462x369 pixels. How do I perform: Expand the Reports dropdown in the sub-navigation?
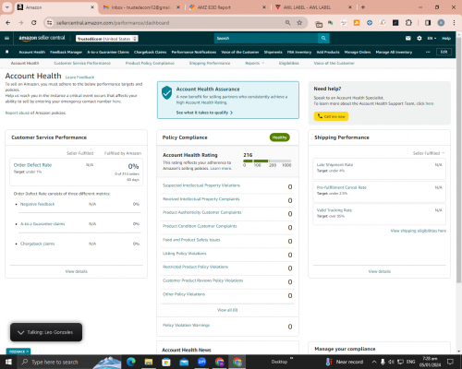pos(254,63)
